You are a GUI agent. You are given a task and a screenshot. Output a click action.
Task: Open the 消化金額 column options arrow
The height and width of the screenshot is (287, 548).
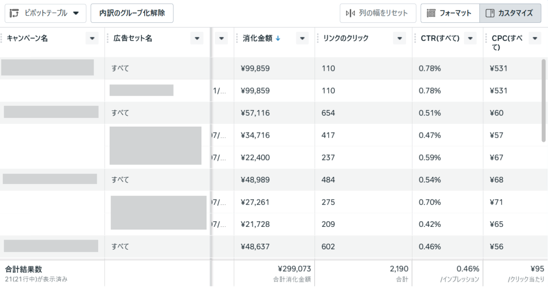302,39
